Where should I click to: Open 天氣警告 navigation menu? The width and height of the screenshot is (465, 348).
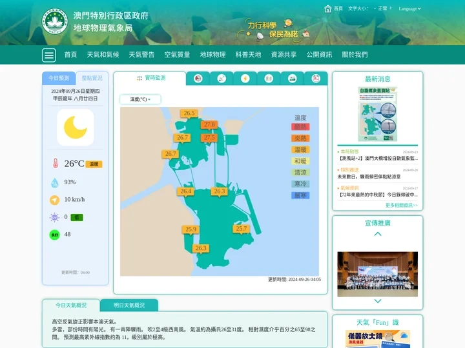141,55
